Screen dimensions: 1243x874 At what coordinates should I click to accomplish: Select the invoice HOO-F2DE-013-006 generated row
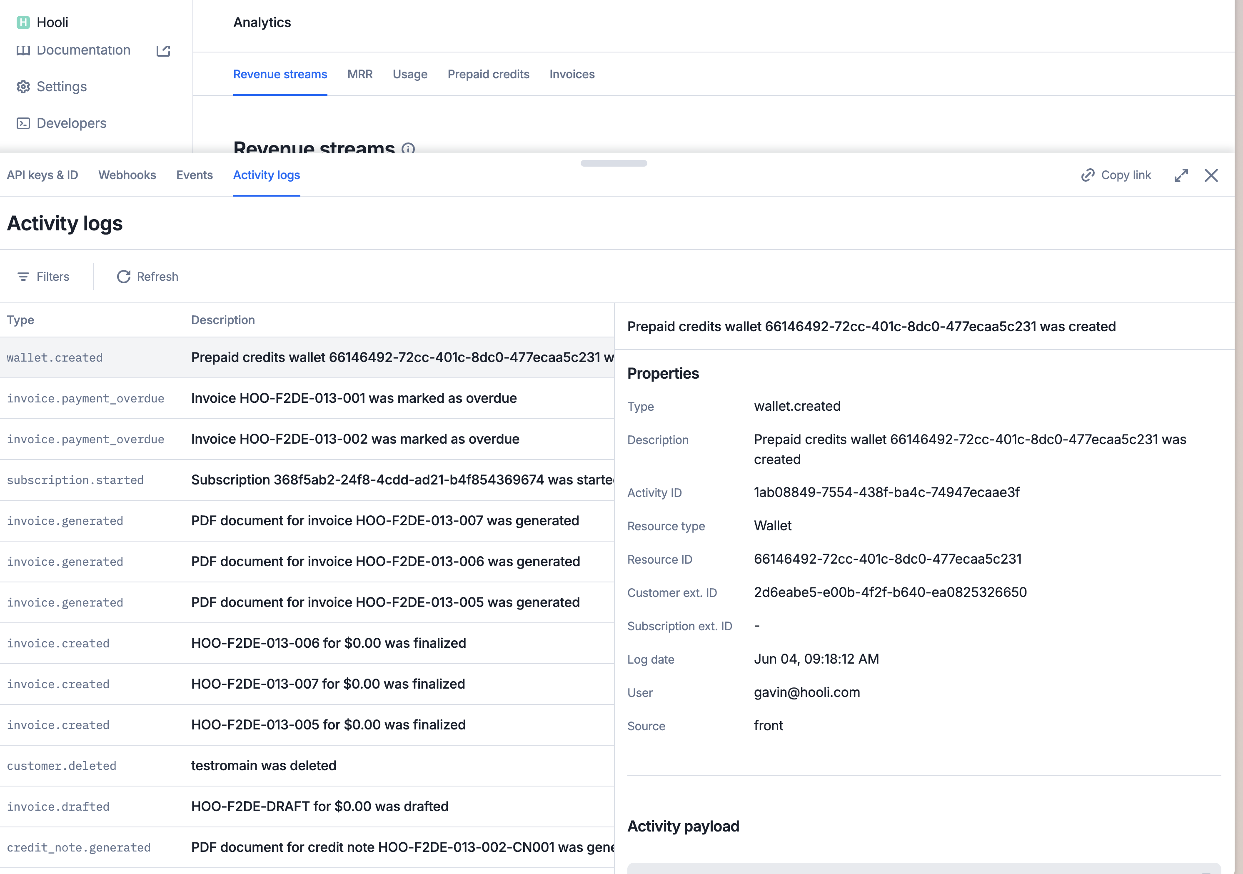307,562
